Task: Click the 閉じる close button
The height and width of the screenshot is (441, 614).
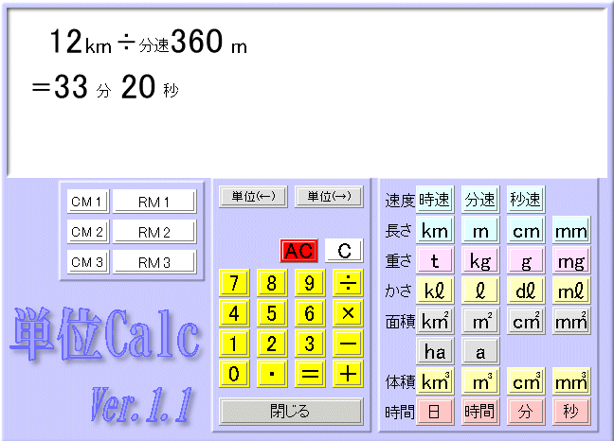Action: coord(291,412)
